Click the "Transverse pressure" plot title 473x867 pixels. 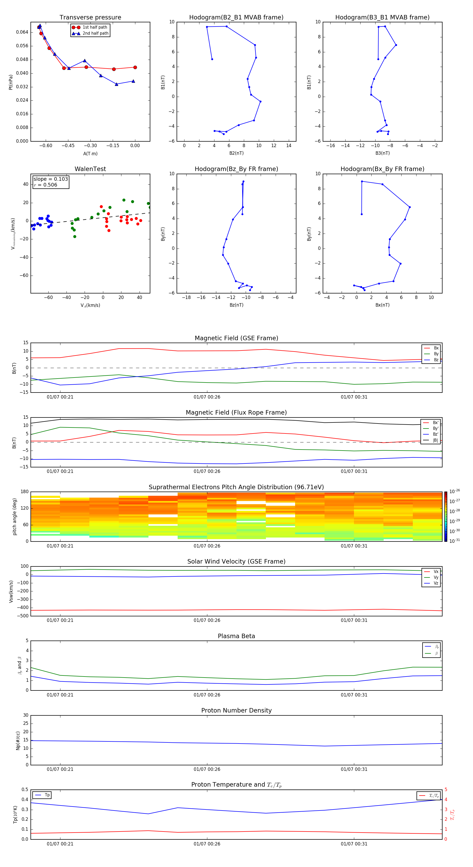[90, 18]
